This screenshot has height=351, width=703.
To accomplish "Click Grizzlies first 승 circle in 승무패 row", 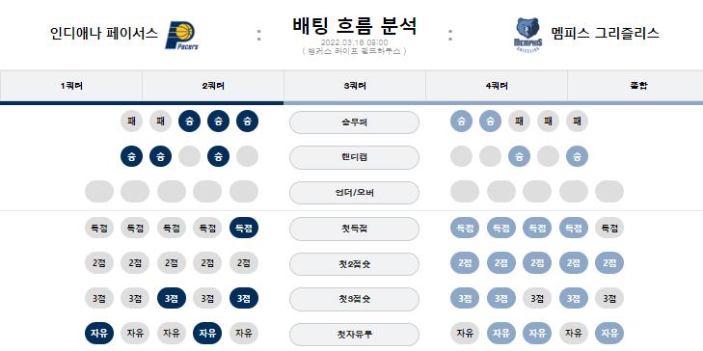I will pos(461,121).
